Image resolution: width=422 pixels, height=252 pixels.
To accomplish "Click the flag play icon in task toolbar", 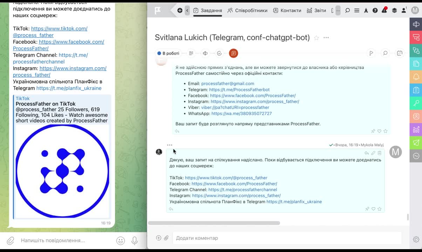I will [x=371, y=53].
